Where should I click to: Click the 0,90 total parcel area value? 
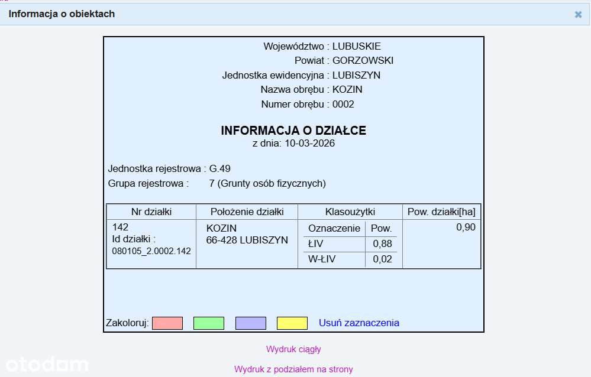466,227
